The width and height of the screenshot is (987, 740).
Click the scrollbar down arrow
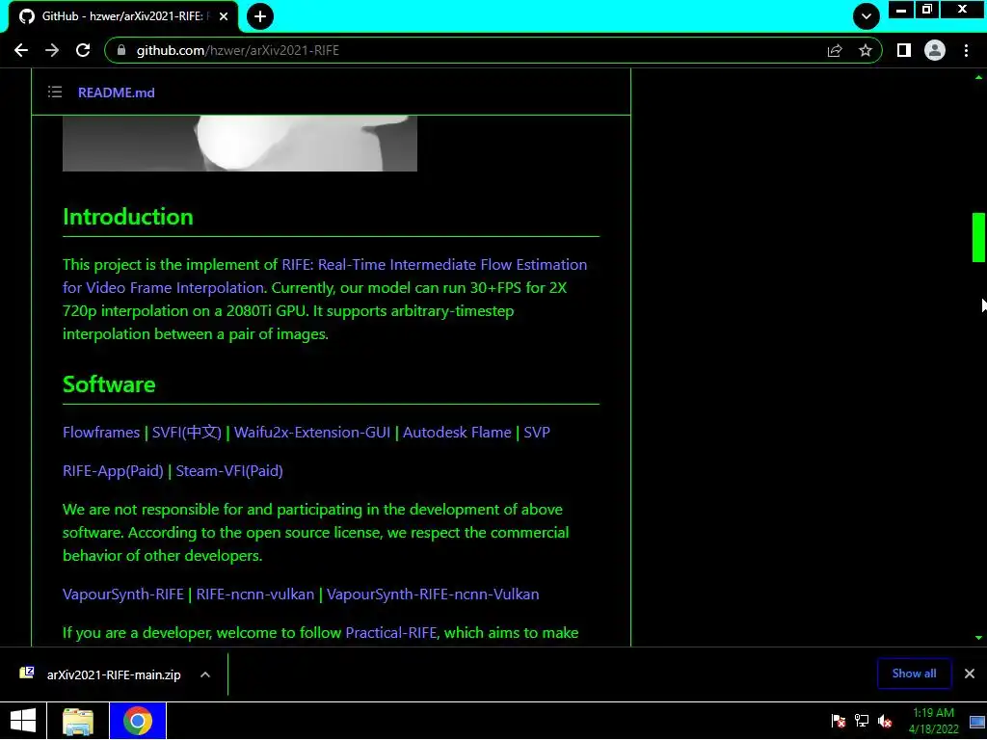click(978, 638)
